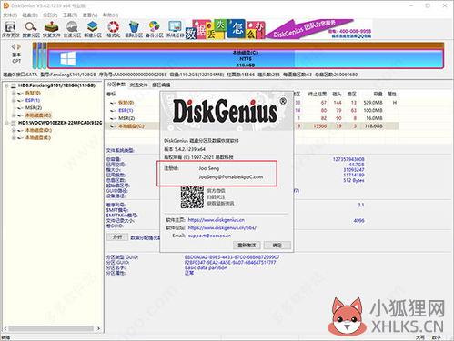Select ESP(1) in the left disk tree
Screen dimensions: 454x341
(x=33, y=100)
